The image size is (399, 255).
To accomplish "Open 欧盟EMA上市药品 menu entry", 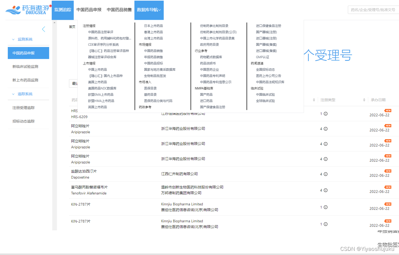I will 100,94.
